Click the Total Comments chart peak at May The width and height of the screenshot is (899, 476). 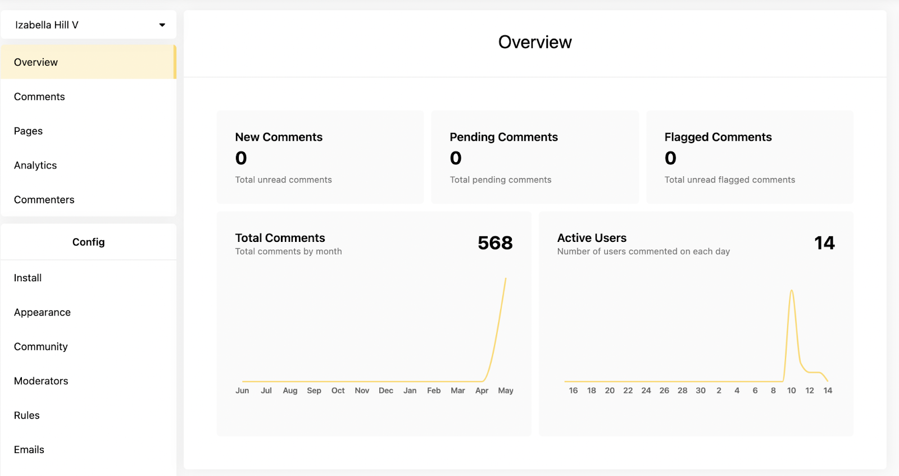tap(506, 279)
